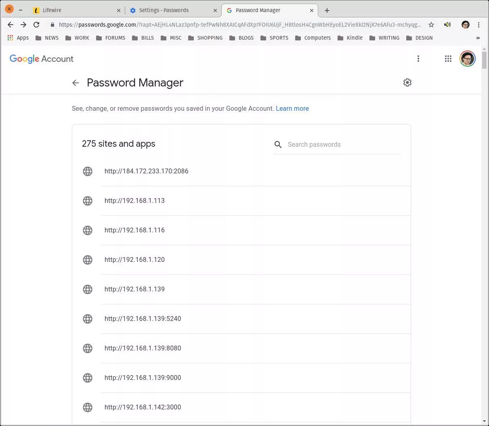Open the Kindle bookmarks folder
The image size is (489, 426).
pyautogui.click(x=350, y=38)
